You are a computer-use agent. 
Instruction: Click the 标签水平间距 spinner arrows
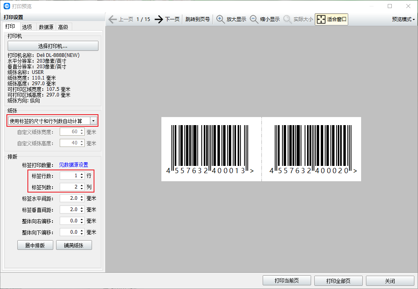[82, 198]
